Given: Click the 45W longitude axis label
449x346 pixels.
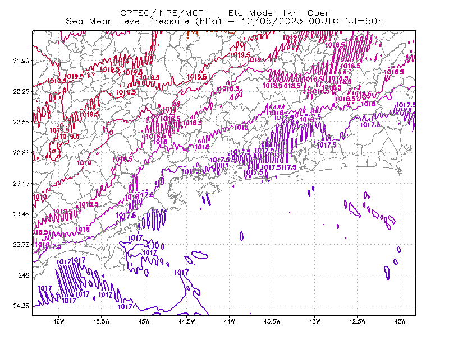Looking at the screenshot, I should point(144,321).
